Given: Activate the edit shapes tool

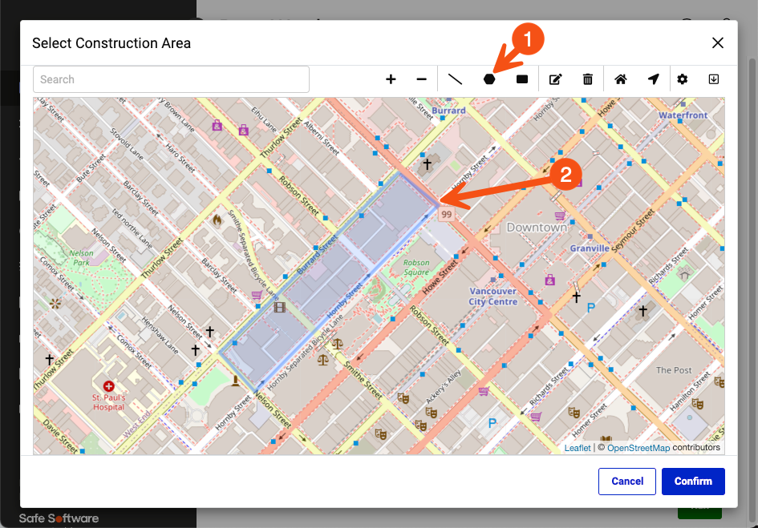Looking at the screenshot, I should pos(555,79).
